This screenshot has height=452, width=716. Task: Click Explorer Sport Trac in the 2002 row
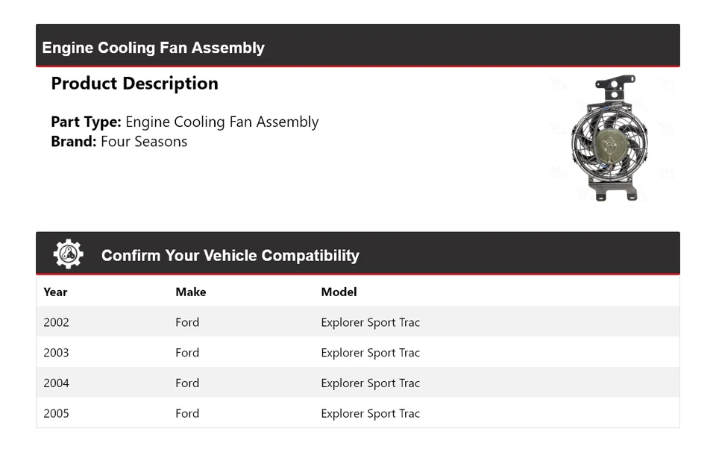(x=370, y=322)
